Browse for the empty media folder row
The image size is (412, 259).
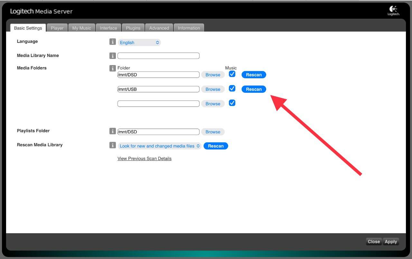213,104
